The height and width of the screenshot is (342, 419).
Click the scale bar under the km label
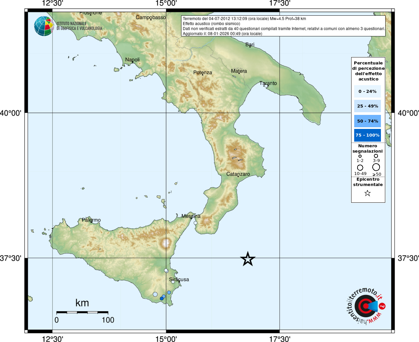tap(82, 312)
